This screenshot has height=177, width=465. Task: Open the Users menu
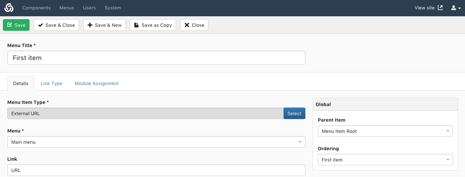[89, 8]
